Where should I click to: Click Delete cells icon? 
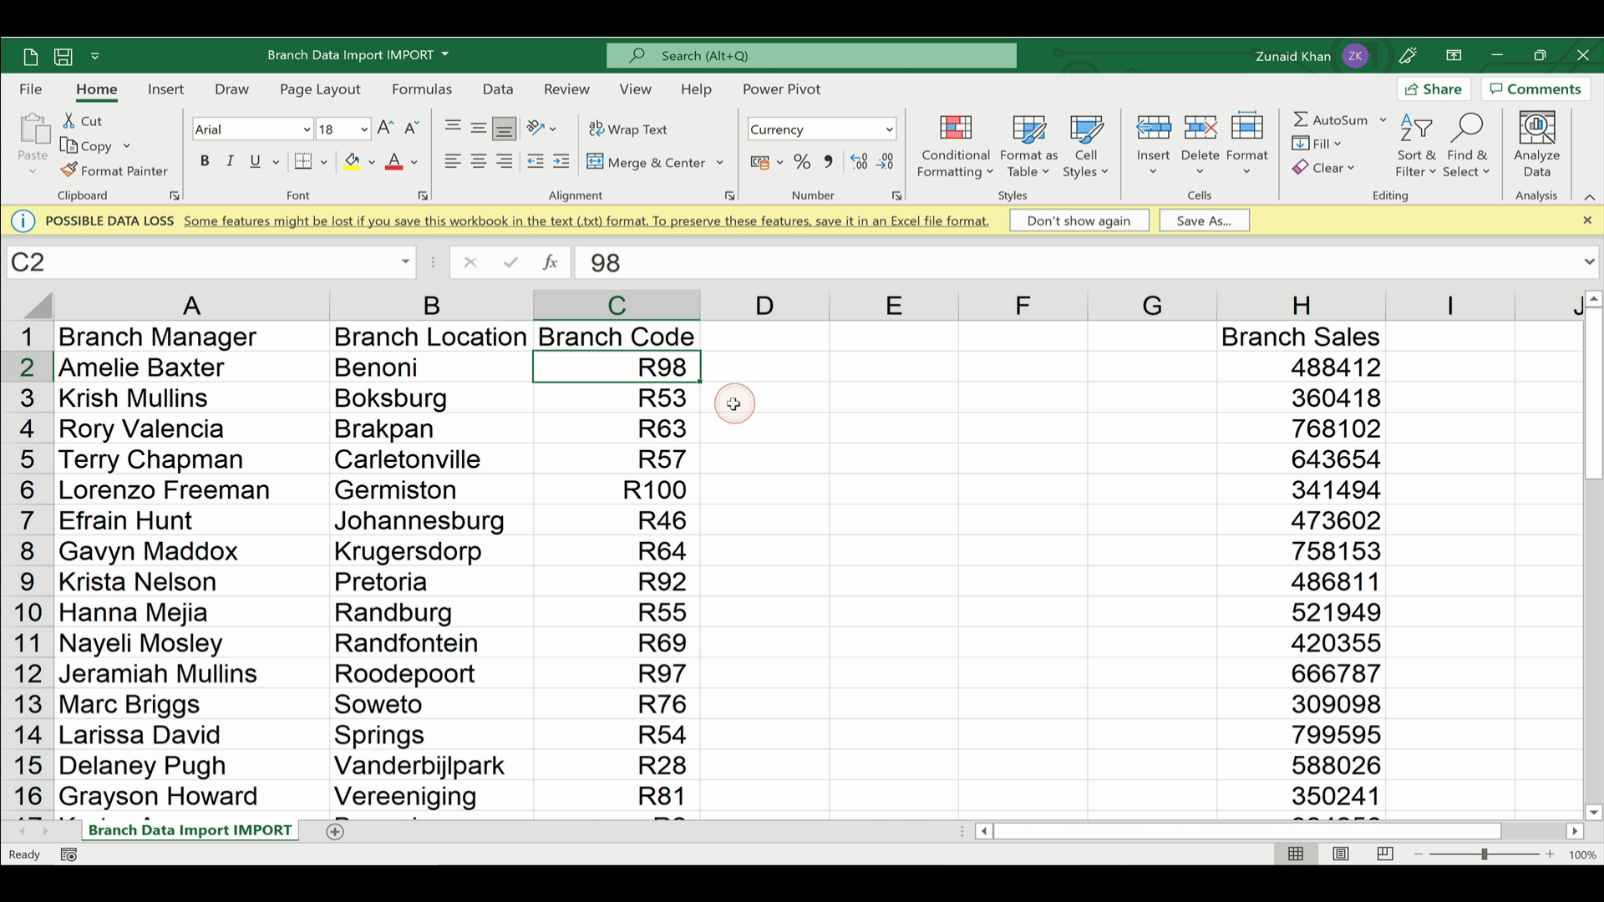pyautogui.click(x=1200, y=128)
